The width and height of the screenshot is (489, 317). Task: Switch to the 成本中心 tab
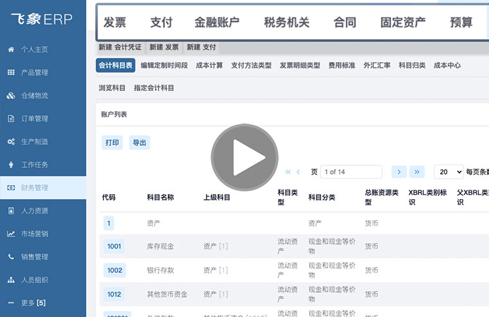[x=447, y=65]
